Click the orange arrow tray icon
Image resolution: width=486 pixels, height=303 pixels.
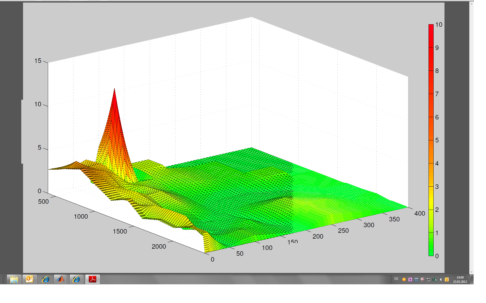[x=404, y=280]
